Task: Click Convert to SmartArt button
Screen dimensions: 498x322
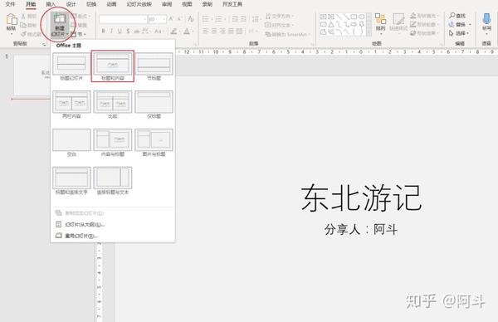Action: coord(287,34)
